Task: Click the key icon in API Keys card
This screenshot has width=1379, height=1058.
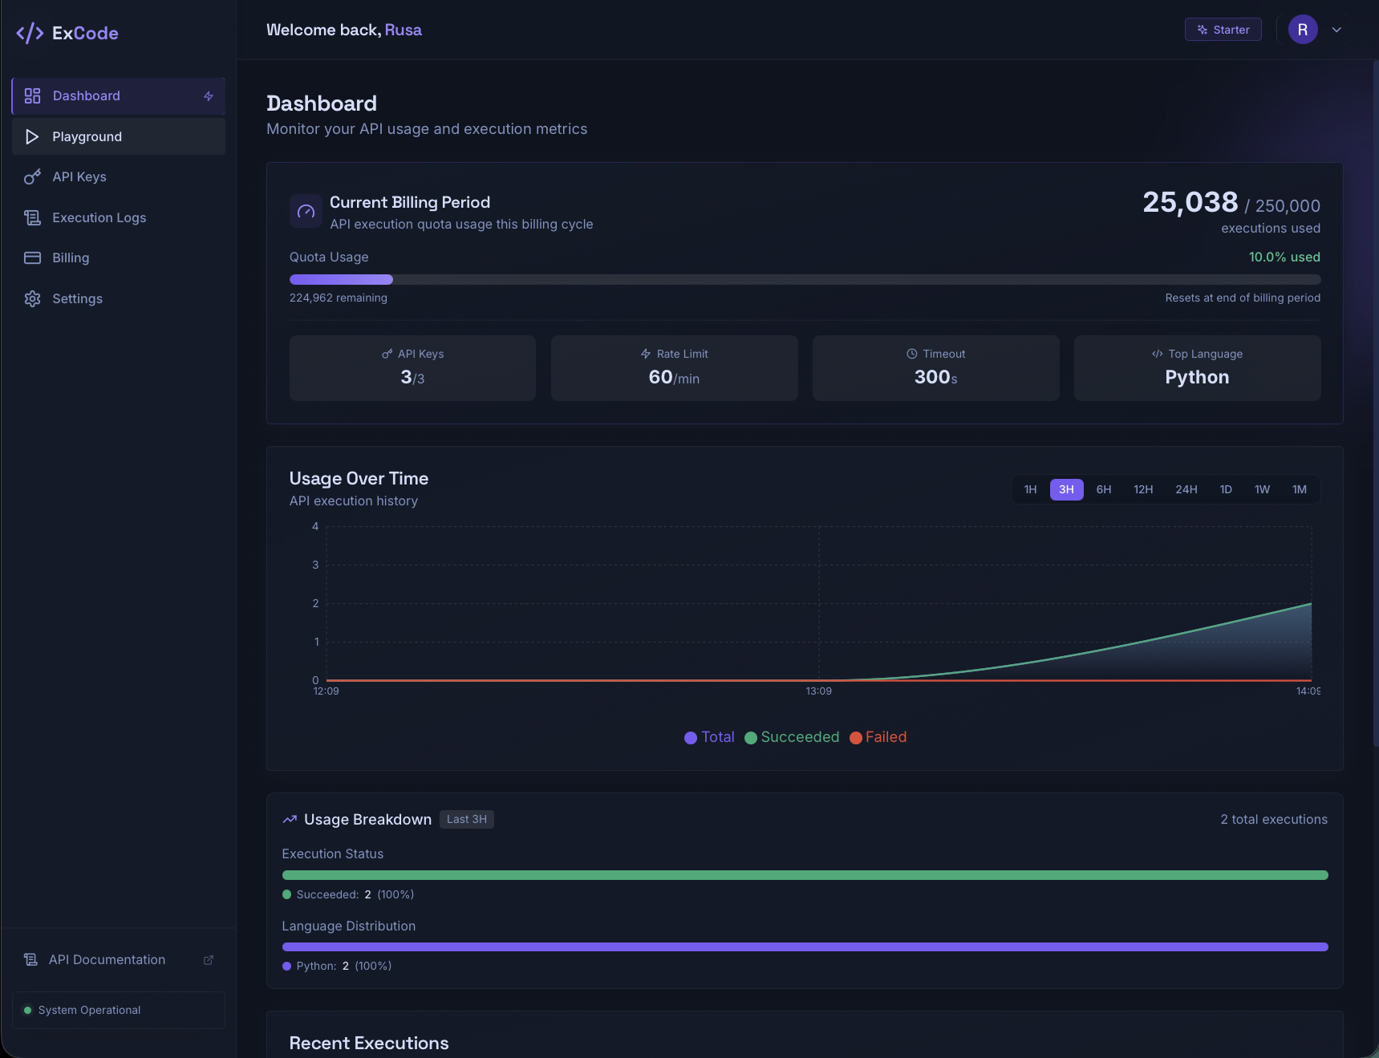Action: tap(387, 354)
